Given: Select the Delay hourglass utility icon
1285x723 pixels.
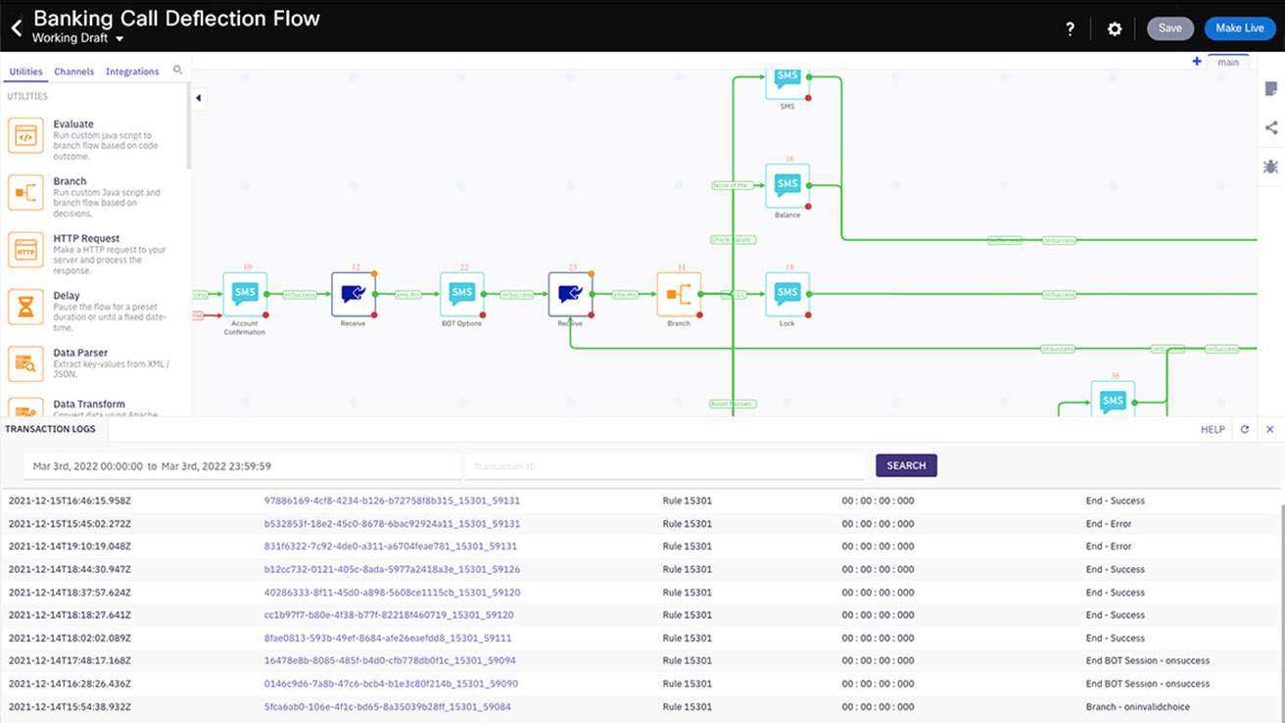Looking at the screenshot, I should 26,308.
